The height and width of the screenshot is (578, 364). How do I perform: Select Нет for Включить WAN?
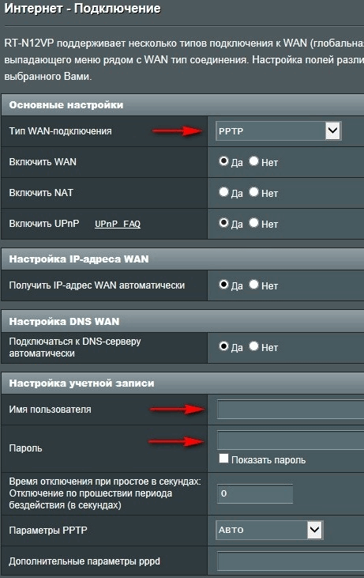(x=254, y=161)
